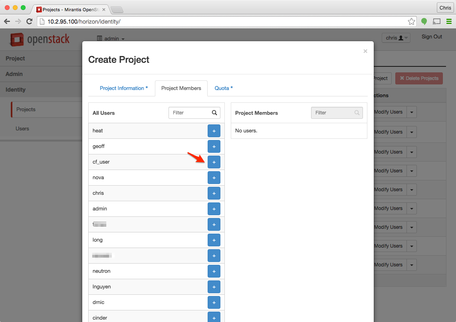Add chris to project members

(x=214, y=193)
